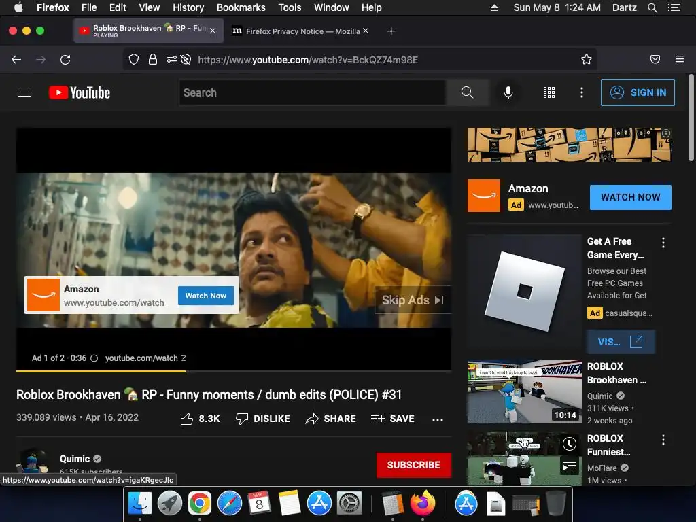Subscribe to the Quimic channel
696x522 pixels.
click(x=414, y=465)
